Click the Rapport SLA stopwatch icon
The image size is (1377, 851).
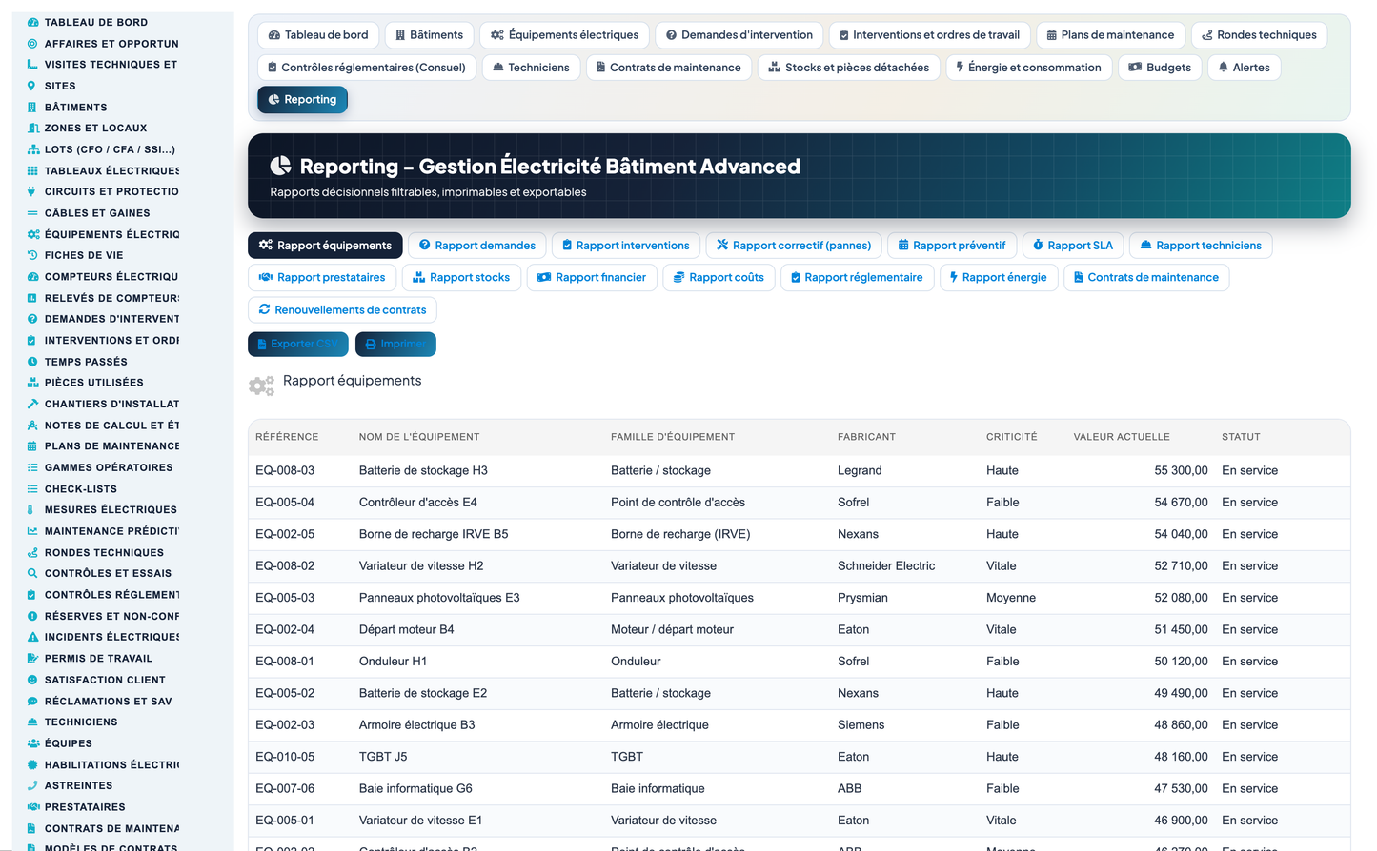click(1039, 245)
